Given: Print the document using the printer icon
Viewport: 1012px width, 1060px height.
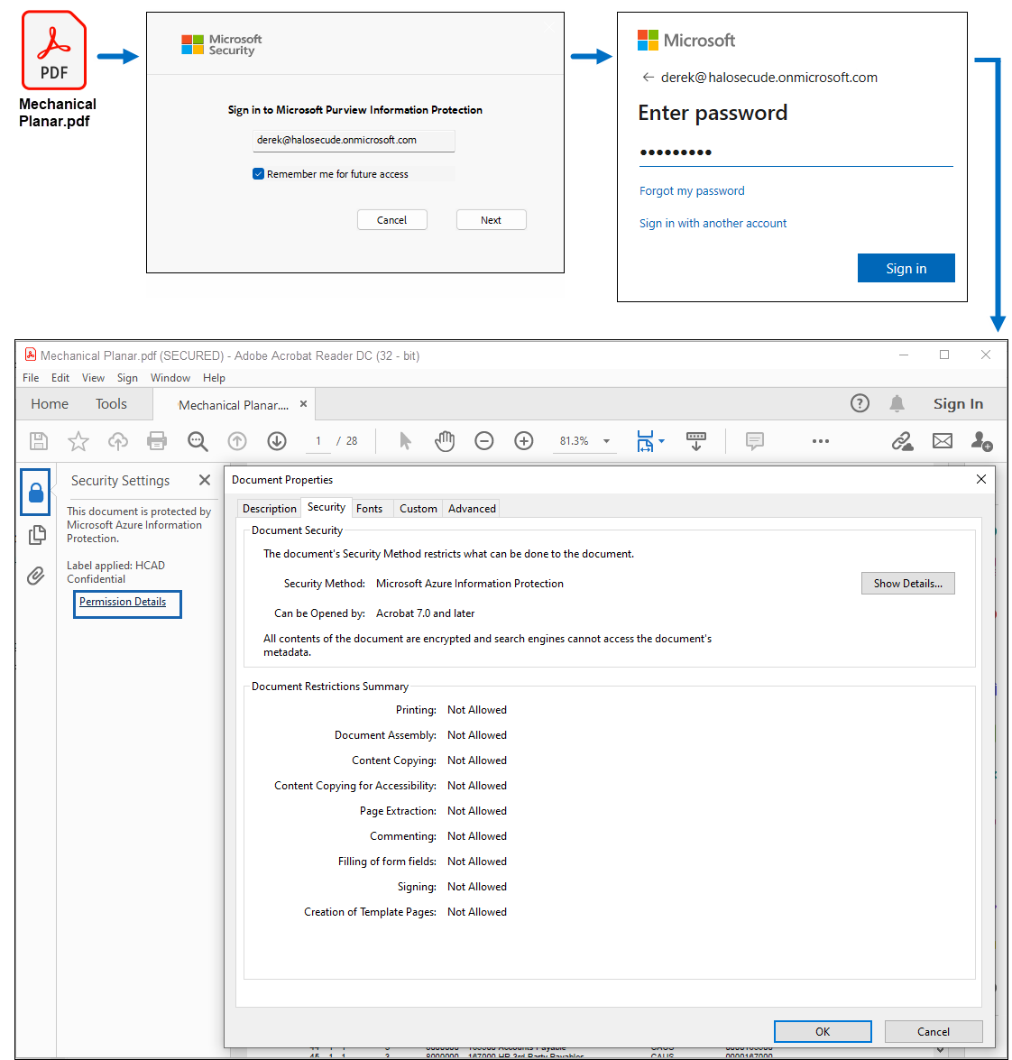Looking at the screenshot, I should click(157, 441).
